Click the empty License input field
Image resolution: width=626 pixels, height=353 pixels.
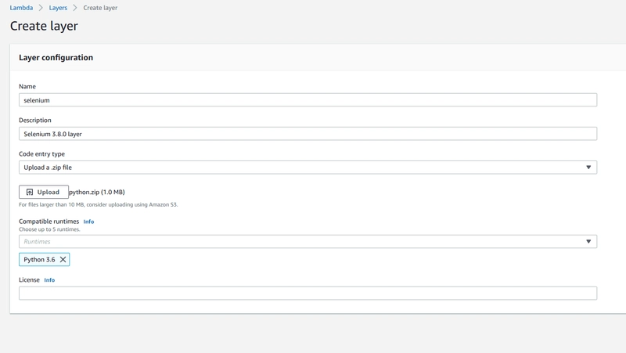(x=307, y=294)
